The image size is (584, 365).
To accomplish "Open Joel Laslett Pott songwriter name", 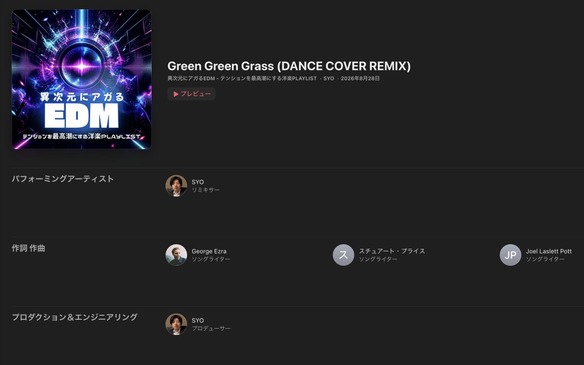I will 548,251.
